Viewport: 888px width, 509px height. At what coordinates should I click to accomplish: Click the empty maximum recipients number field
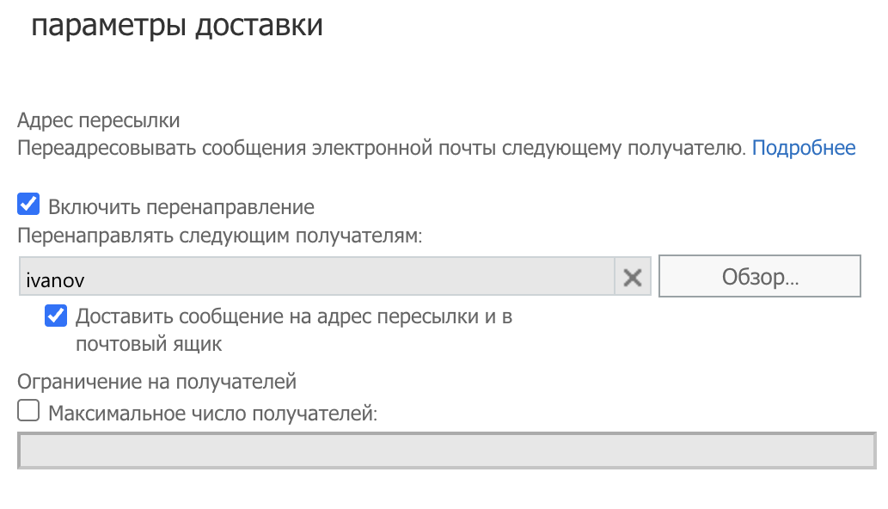tap(446, 451)
